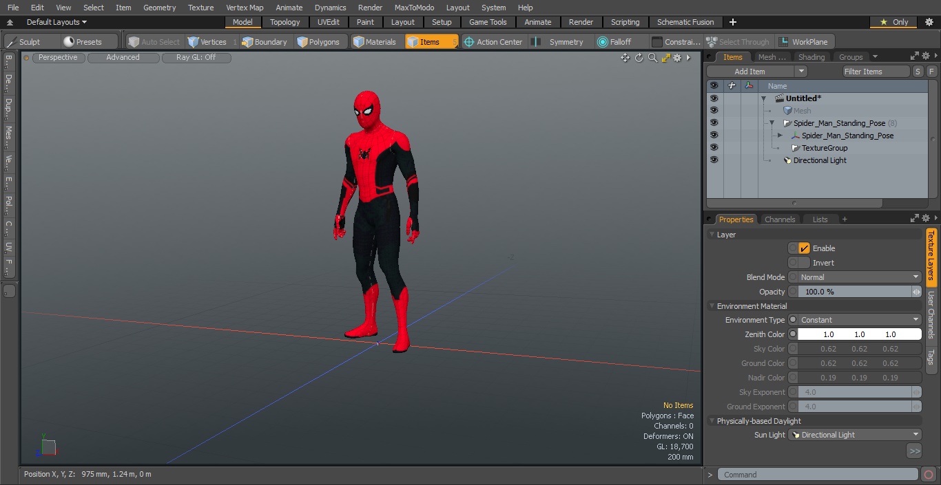Click the S filter button in Items panel

click(918, 72)
